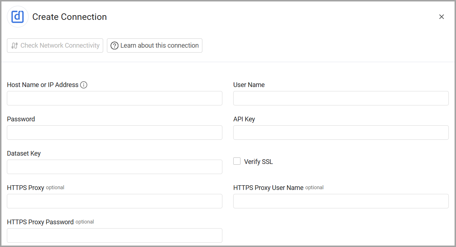Viewport: 456px width, 247px height.
Task: Click the connectivity plug icon on Check Network button
Action: [14, 45]
